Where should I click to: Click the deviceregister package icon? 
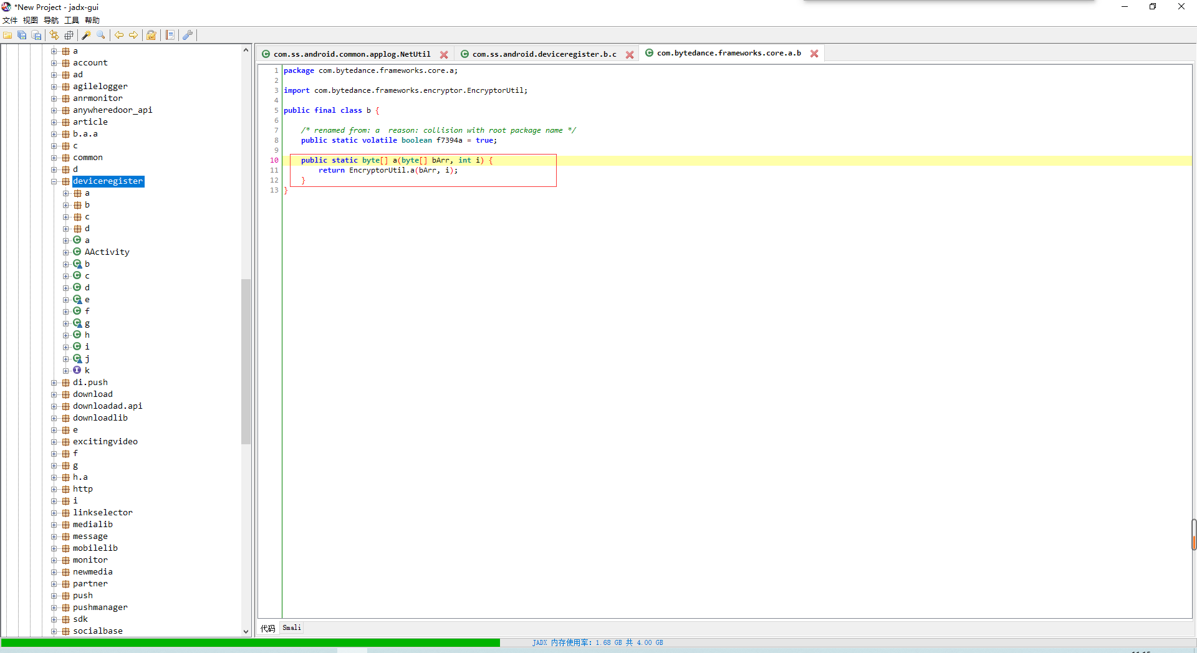coord(65,181)
